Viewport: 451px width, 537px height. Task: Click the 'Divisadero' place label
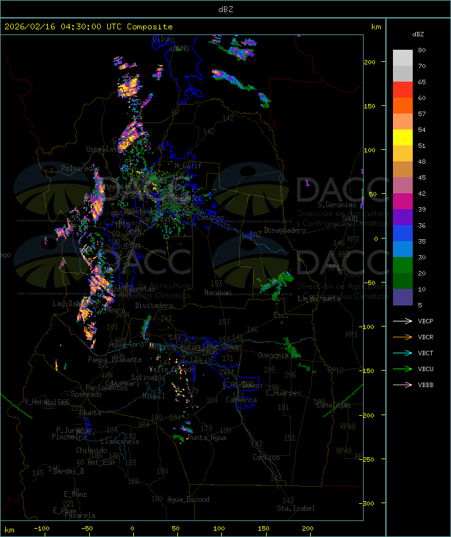coord(154,305)
